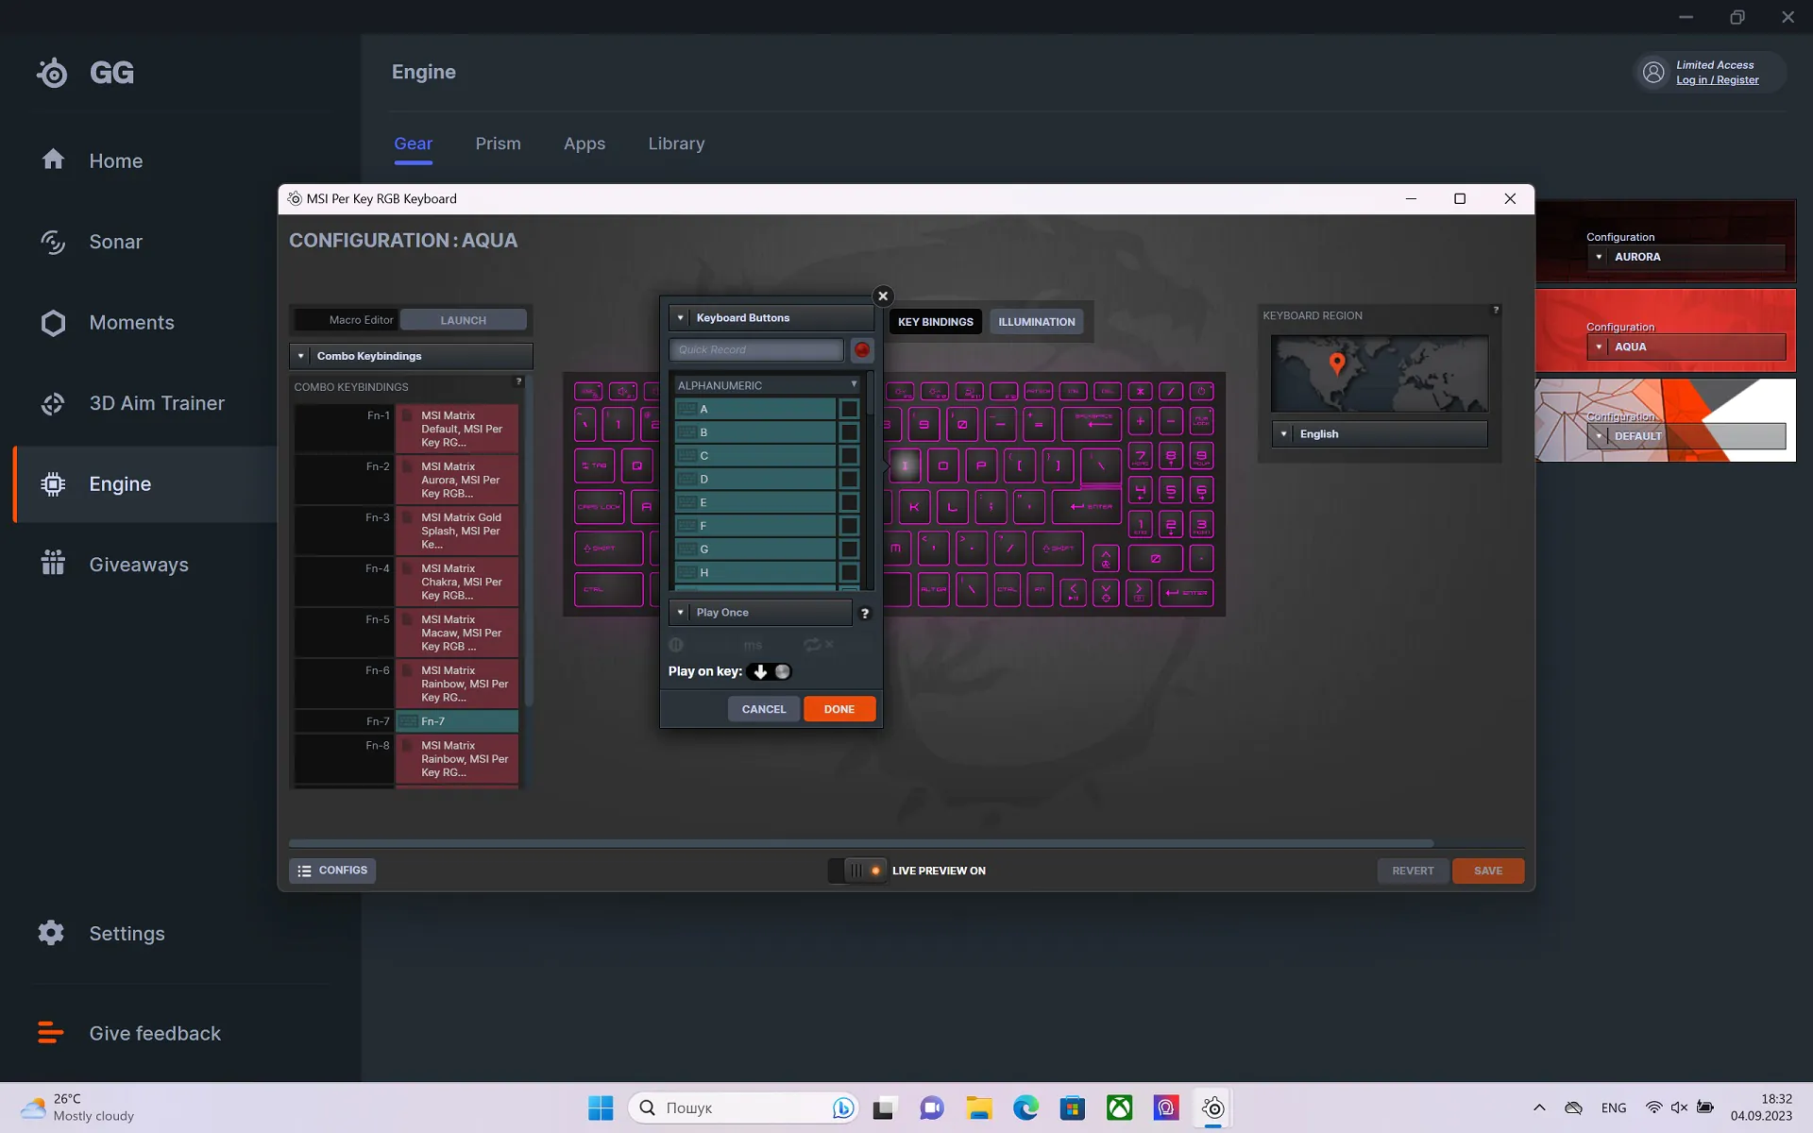Click the user account avatar icon
The height and width of the screenshot is (1133, 1813).
tap(1653, 72)
